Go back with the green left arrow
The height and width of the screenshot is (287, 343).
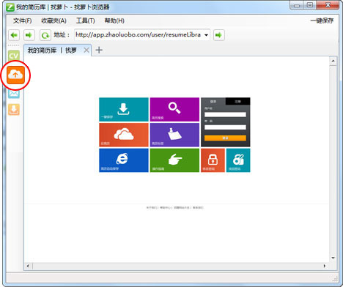(14, 35)
